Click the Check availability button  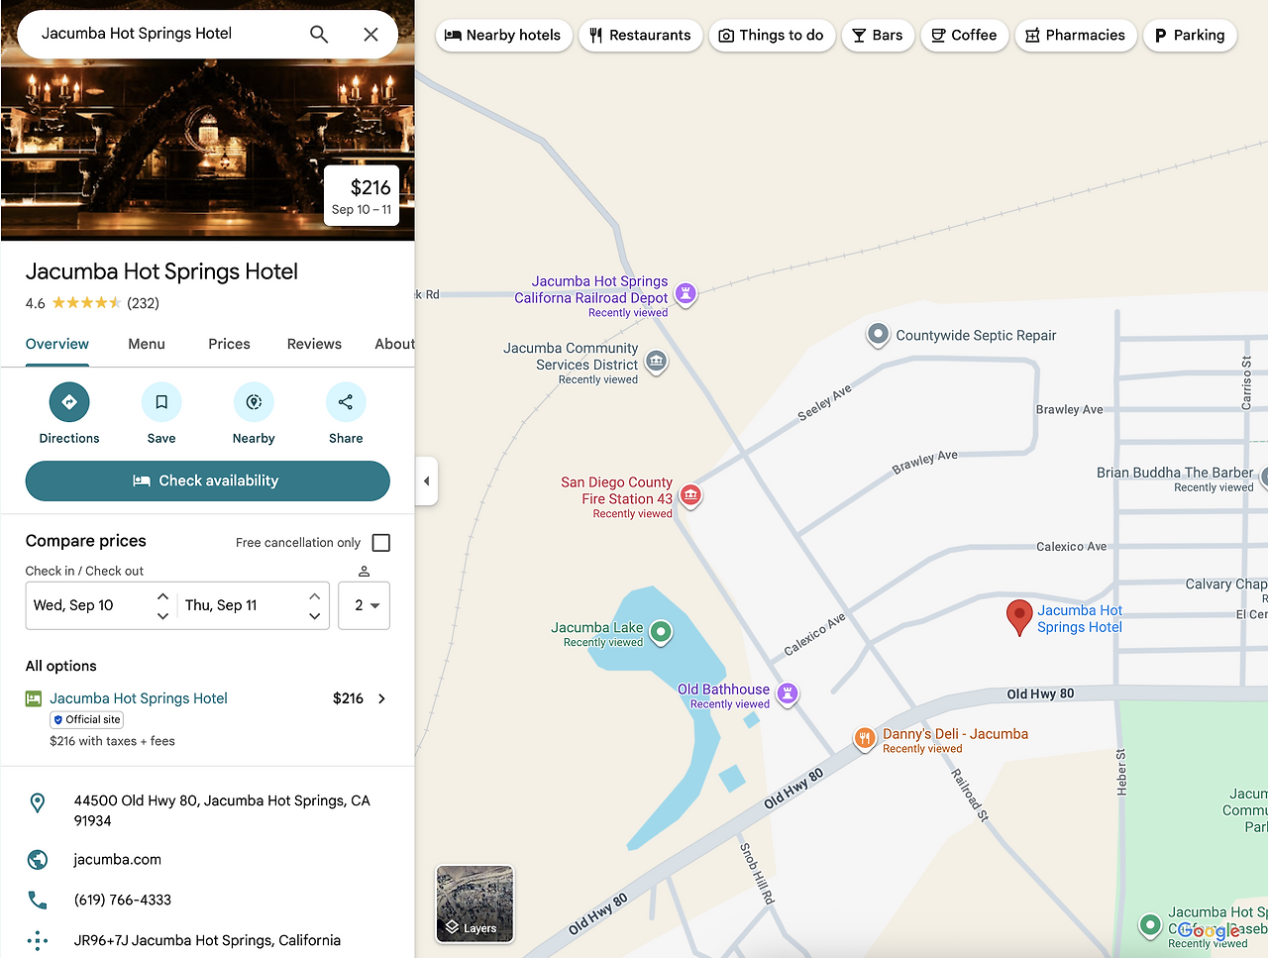(x=208, y=481)
